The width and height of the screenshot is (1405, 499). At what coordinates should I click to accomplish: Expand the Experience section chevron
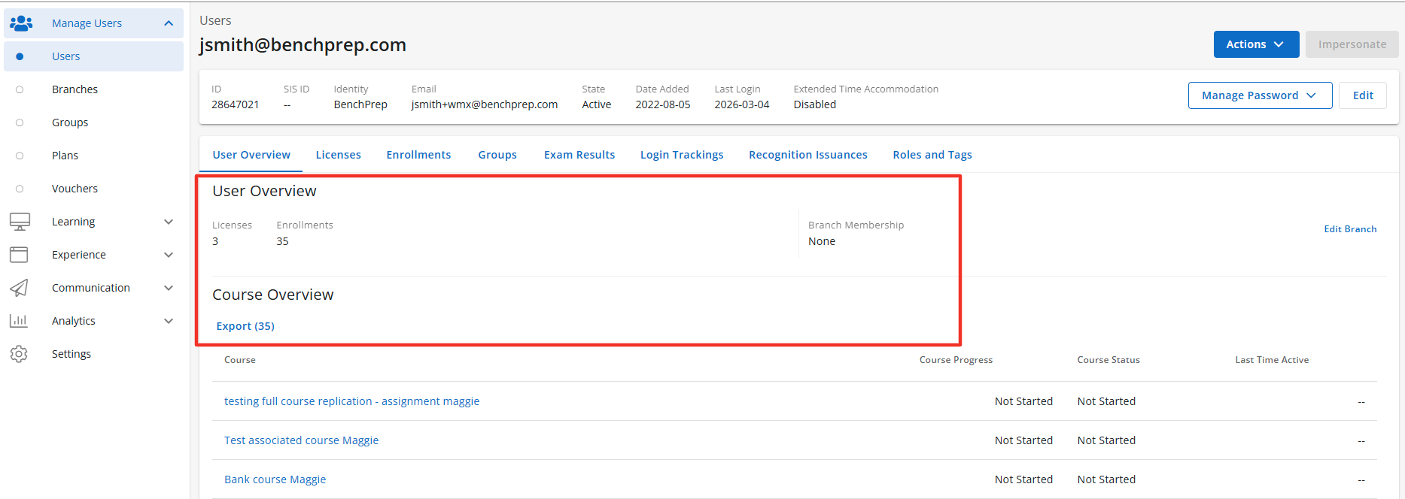[169, 255]
